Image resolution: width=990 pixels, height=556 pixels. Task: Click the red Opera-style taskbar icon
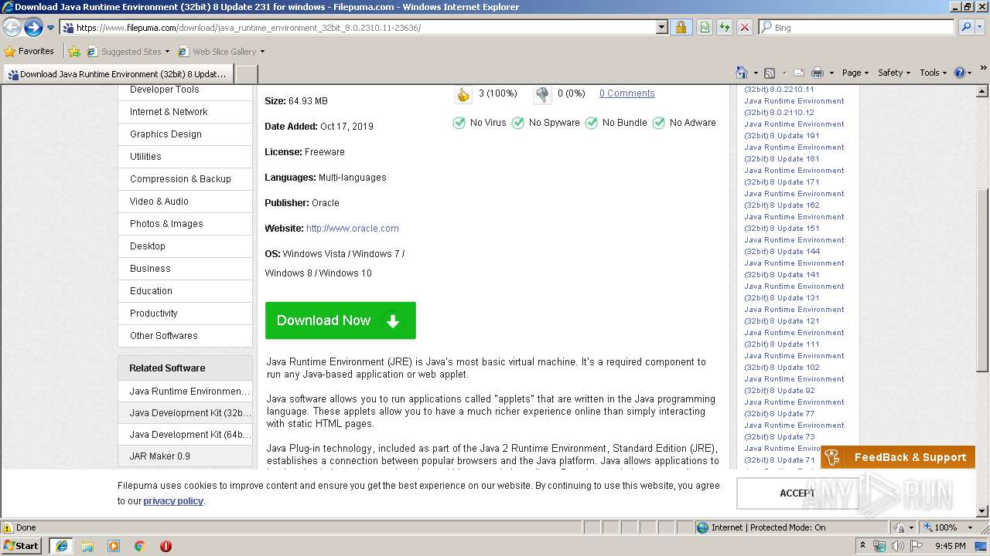tap(166, 546)
